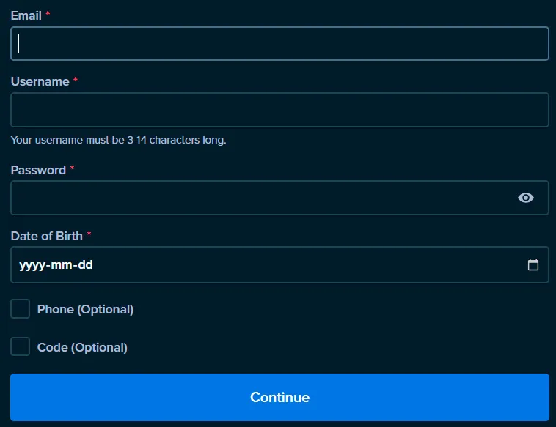The width and height of the screenshot is (556, 427).
Task: Click the username length hint text
Action: tap(118, 140)
